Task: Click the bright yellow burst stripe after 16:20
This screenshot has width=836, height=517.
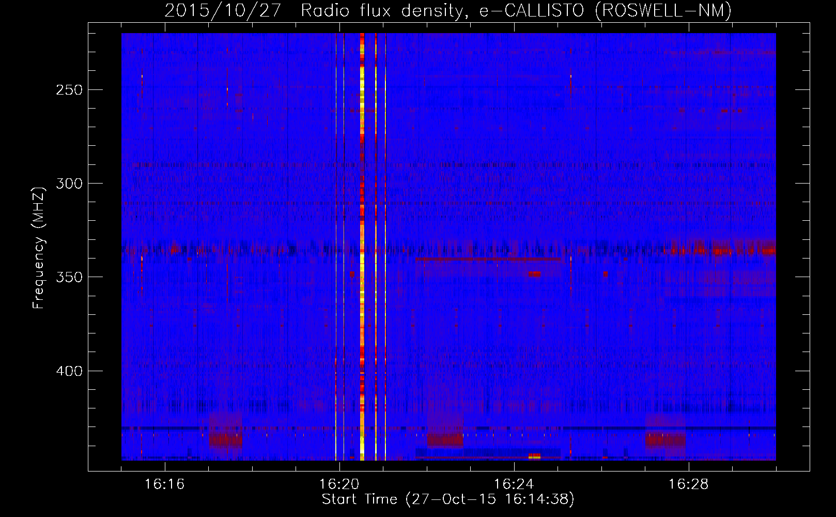Action: point(362,247)
